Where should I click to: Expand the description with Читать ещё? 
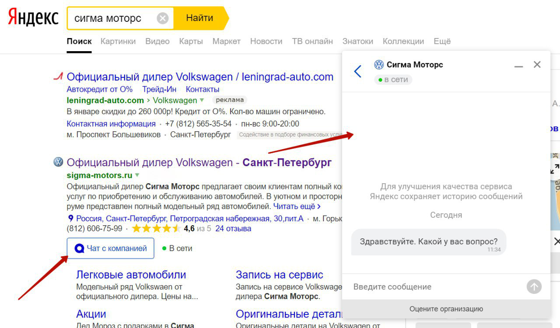297,206
